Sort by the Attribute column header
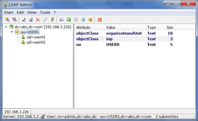This screenshot has height=121, width=198. point(90,28)
